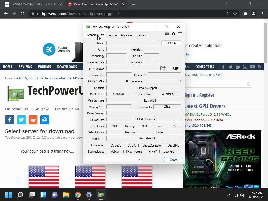268x201 pixels.
Task: Go to HOME in site navigation
Action: click(8, 67)
